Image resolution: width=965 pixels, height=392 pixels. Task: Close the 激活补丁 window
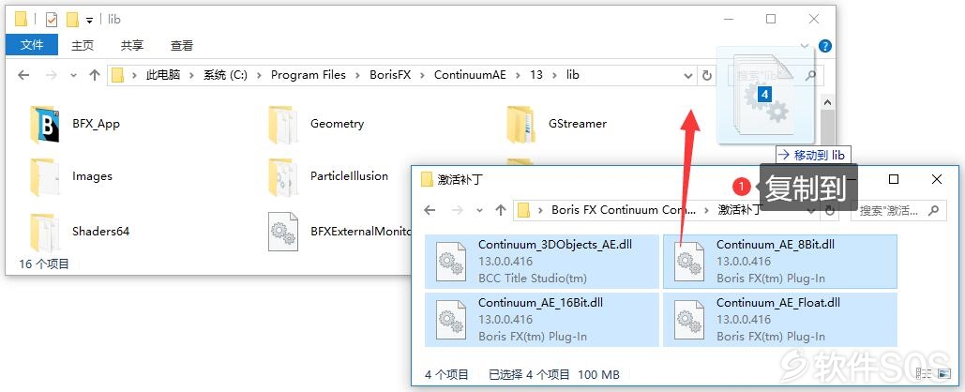click(937, 179)
